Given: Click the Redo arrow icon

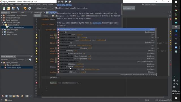Looking at the screenshot, I should (30, 8).
